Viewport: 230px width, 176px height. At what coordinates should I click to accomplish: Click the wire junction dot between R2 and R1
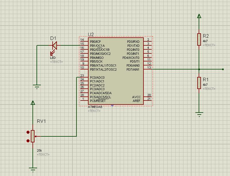tap(199, 69)
